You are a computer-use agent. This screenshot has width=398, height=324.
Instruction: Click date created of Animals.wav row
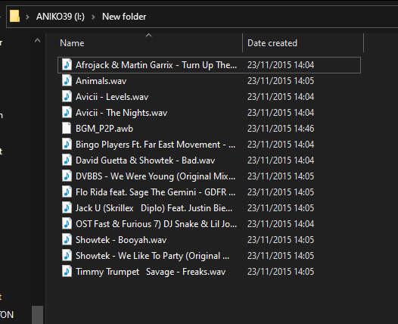(x=281, y=81)
